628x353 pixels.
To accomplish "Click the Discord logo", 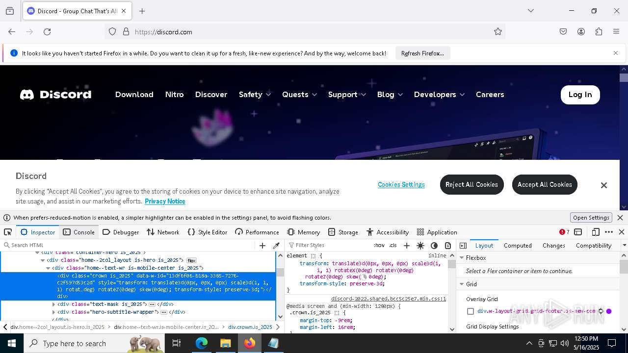I will 55,95.
